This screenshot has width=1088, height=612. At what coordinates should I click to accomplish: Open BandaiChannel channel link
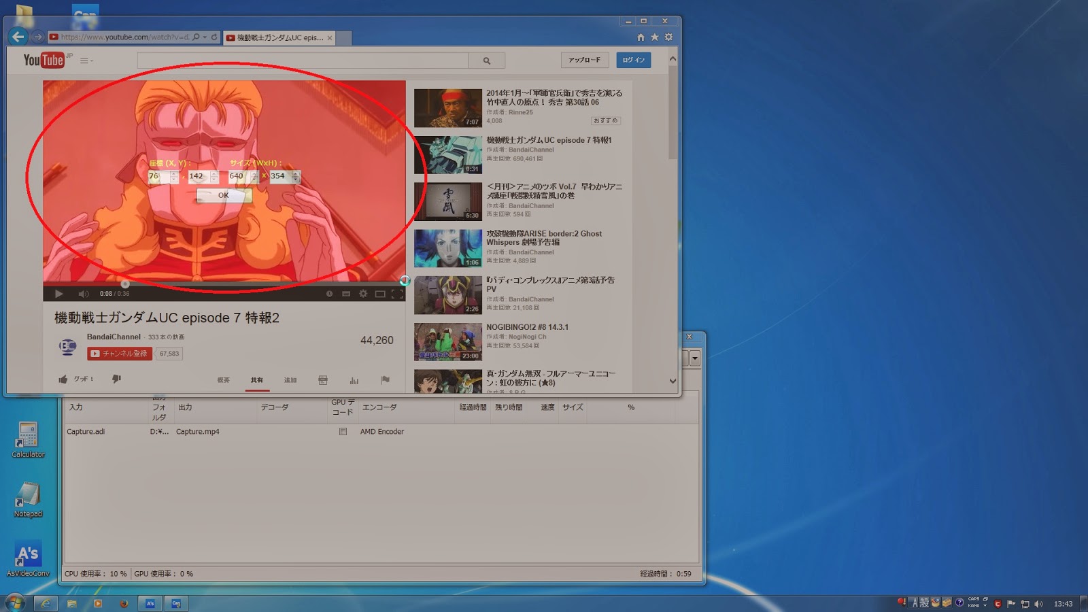tap(114, 337)
